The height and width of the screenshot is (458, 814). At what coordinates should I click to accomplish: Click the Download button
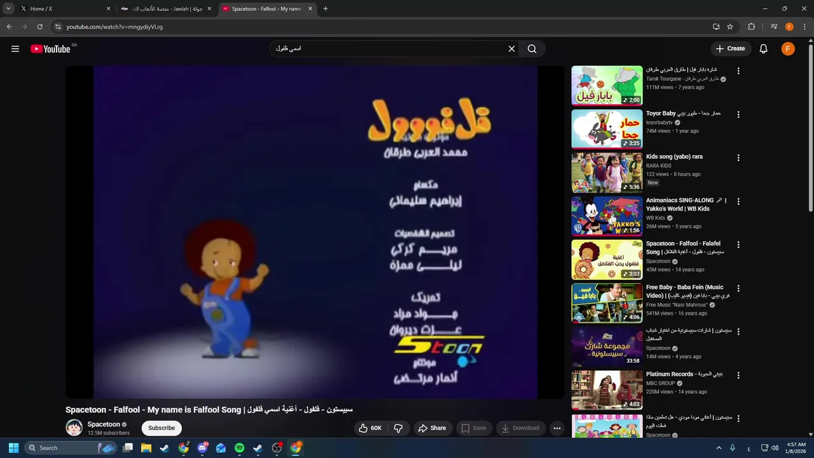(520, 428)
